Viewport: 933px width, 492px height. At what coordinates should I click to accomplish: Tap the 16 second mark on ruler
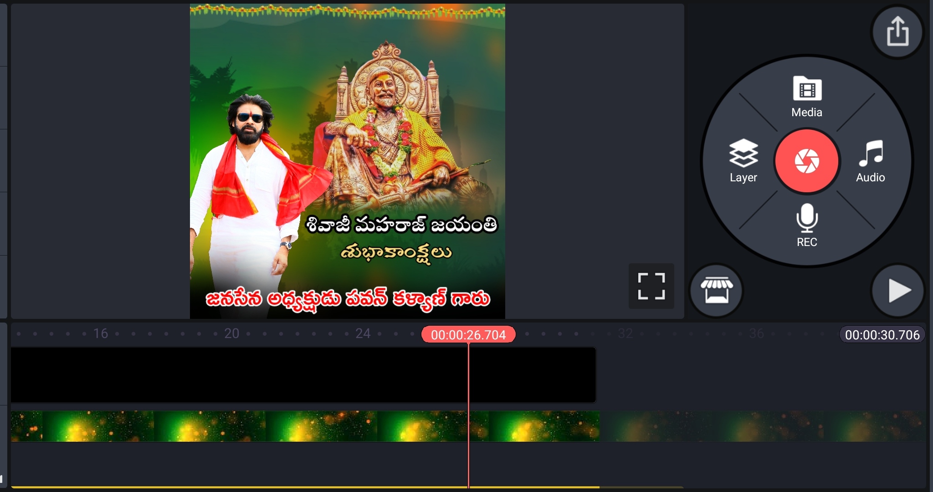[101, 333]
